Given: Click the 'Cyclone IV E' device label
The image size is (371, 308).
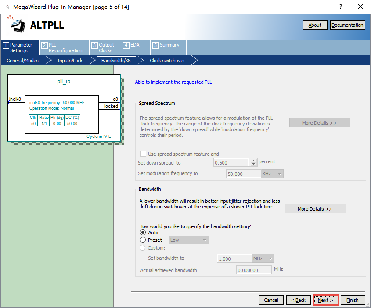Looking at the screenshot, I should pos(99,136).
